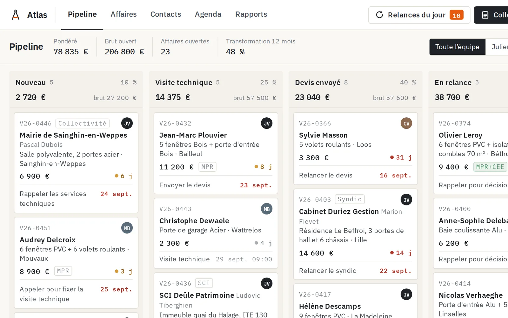The height and width of the screenshot is (318, 508).
Task: Open the Rapports tab
Action: tap(251, 15)
